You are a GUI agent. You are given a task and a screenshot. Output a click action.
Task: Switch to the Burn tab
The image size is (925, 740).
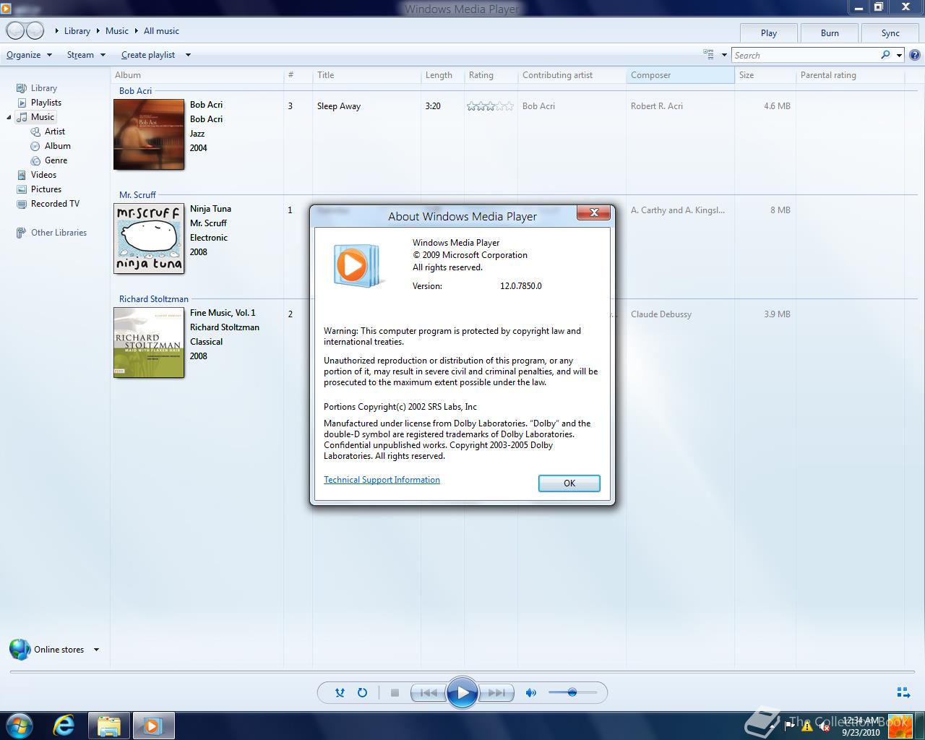pyautogui.click(x=830, y=33)
